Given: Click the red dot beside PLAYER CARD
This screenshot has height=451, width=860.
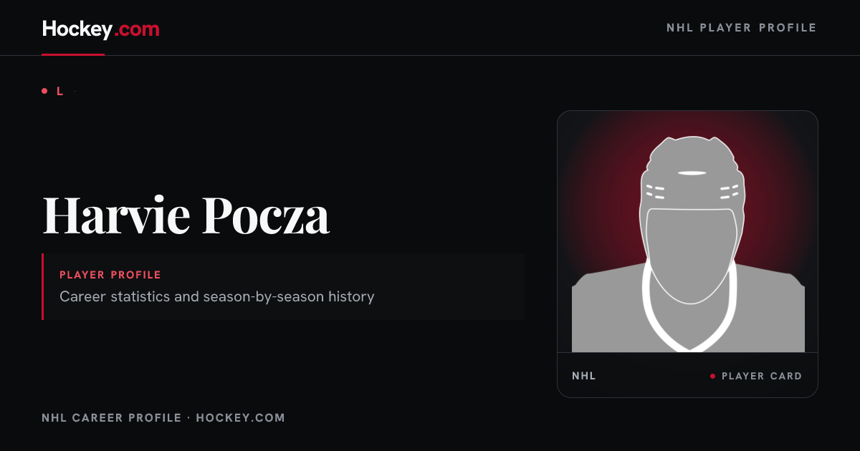Looking at the screenshot, I should [x=712, y=376].
